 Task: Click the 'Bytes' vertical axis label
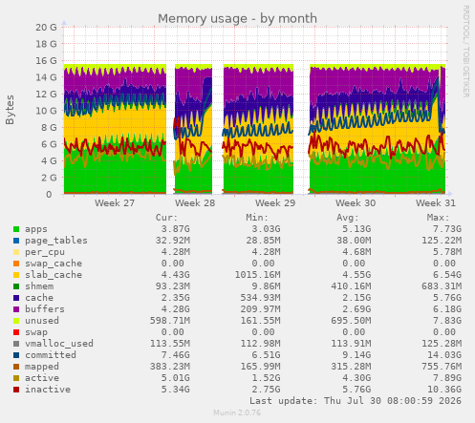[10, 110]
